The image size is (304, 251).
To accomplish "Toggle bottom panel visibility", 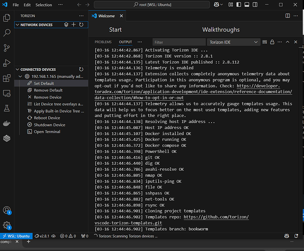I will tap(247, 5).
